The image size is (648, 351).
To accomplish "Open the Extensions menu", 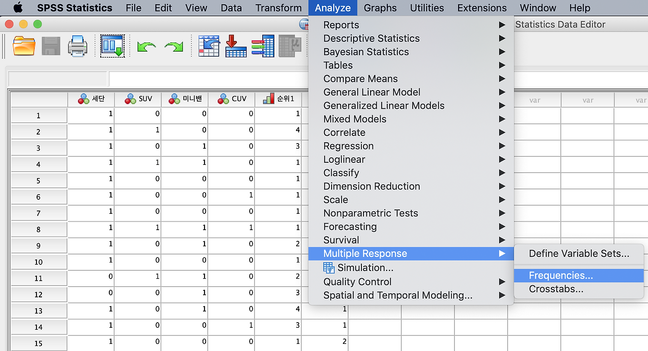I will point(482,8).
